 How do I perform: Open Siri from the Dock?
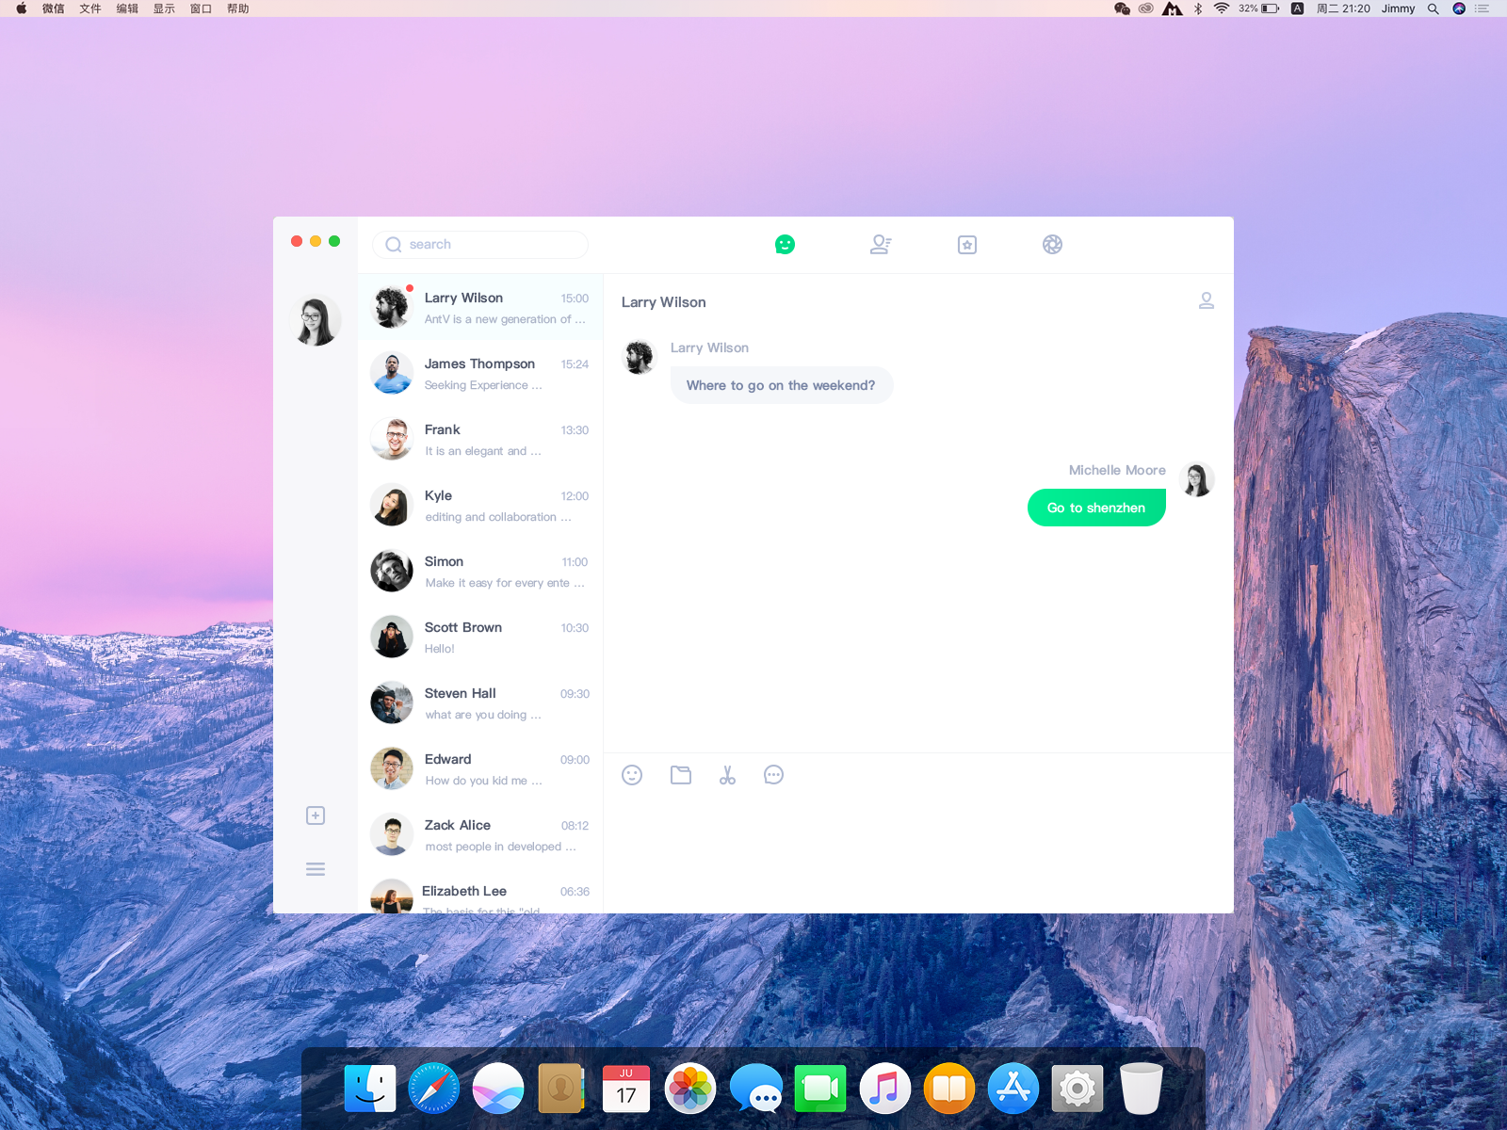[498, 1089]
